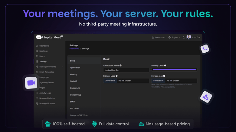
Task: Click the full data control shield icon
Action: coord(94,124)
